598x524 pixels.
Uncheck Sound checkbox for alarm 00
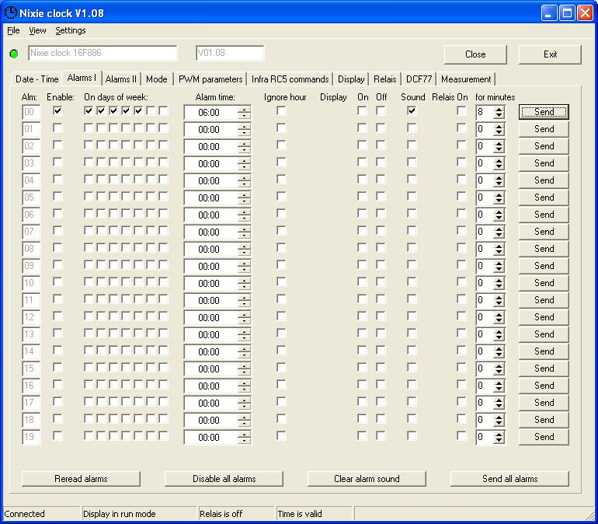coord(412,110)
